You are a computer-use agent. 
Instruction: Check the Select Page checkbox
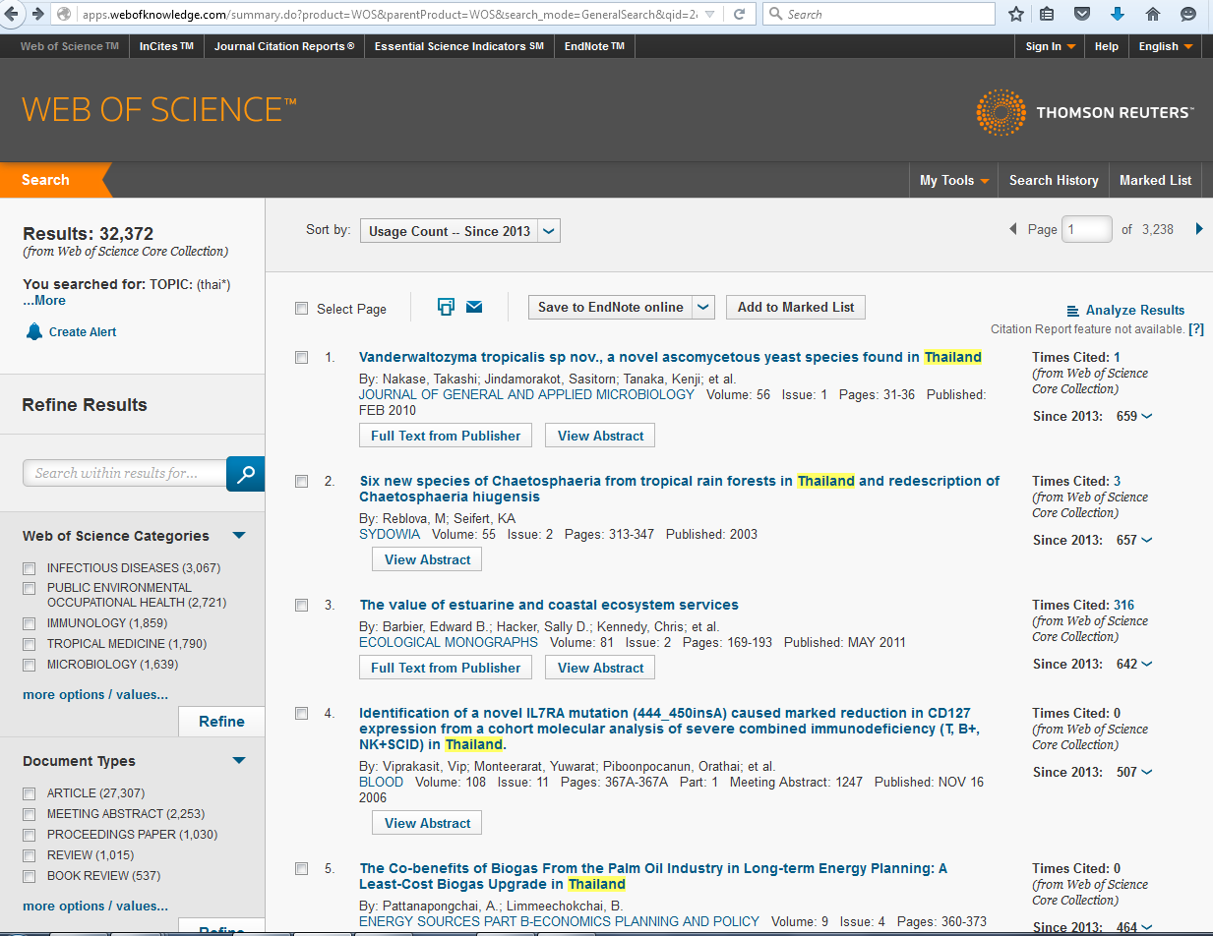pyautogui.click(x=302, y=309)
